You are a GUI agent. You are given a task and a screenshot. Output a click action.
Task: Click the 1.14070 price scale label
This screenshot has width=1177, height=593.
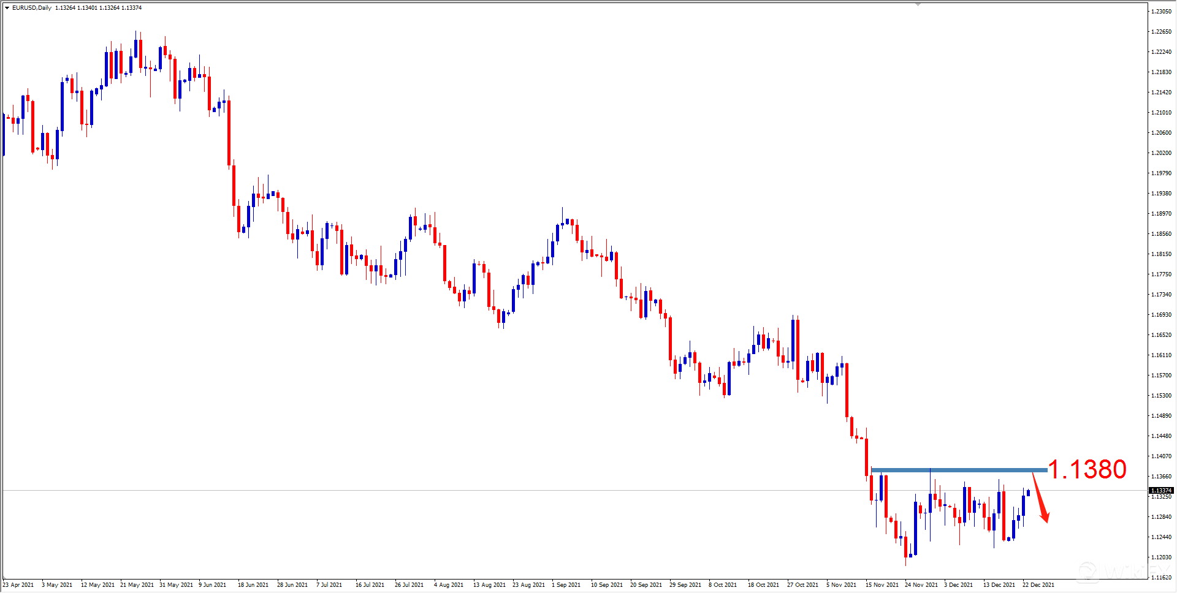pyautogui.click(x=1160, y=456)
